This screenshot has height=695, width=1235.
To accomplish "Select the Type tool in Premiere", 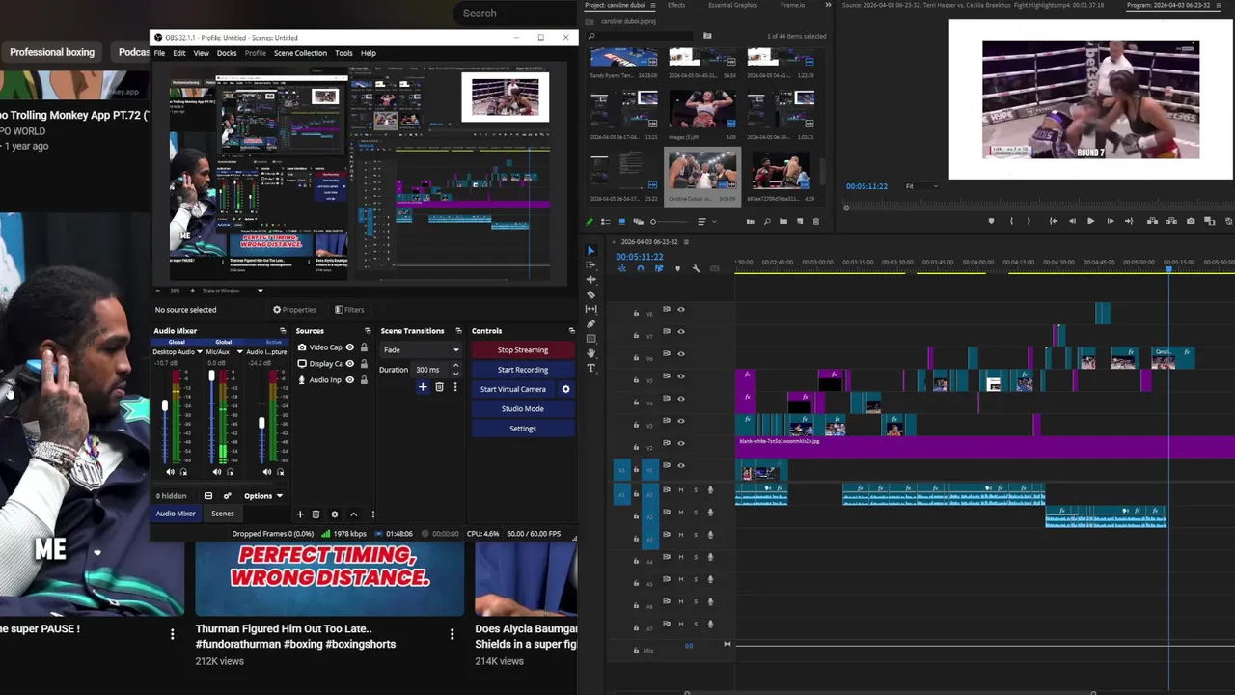I will click(x=591, y=368).
